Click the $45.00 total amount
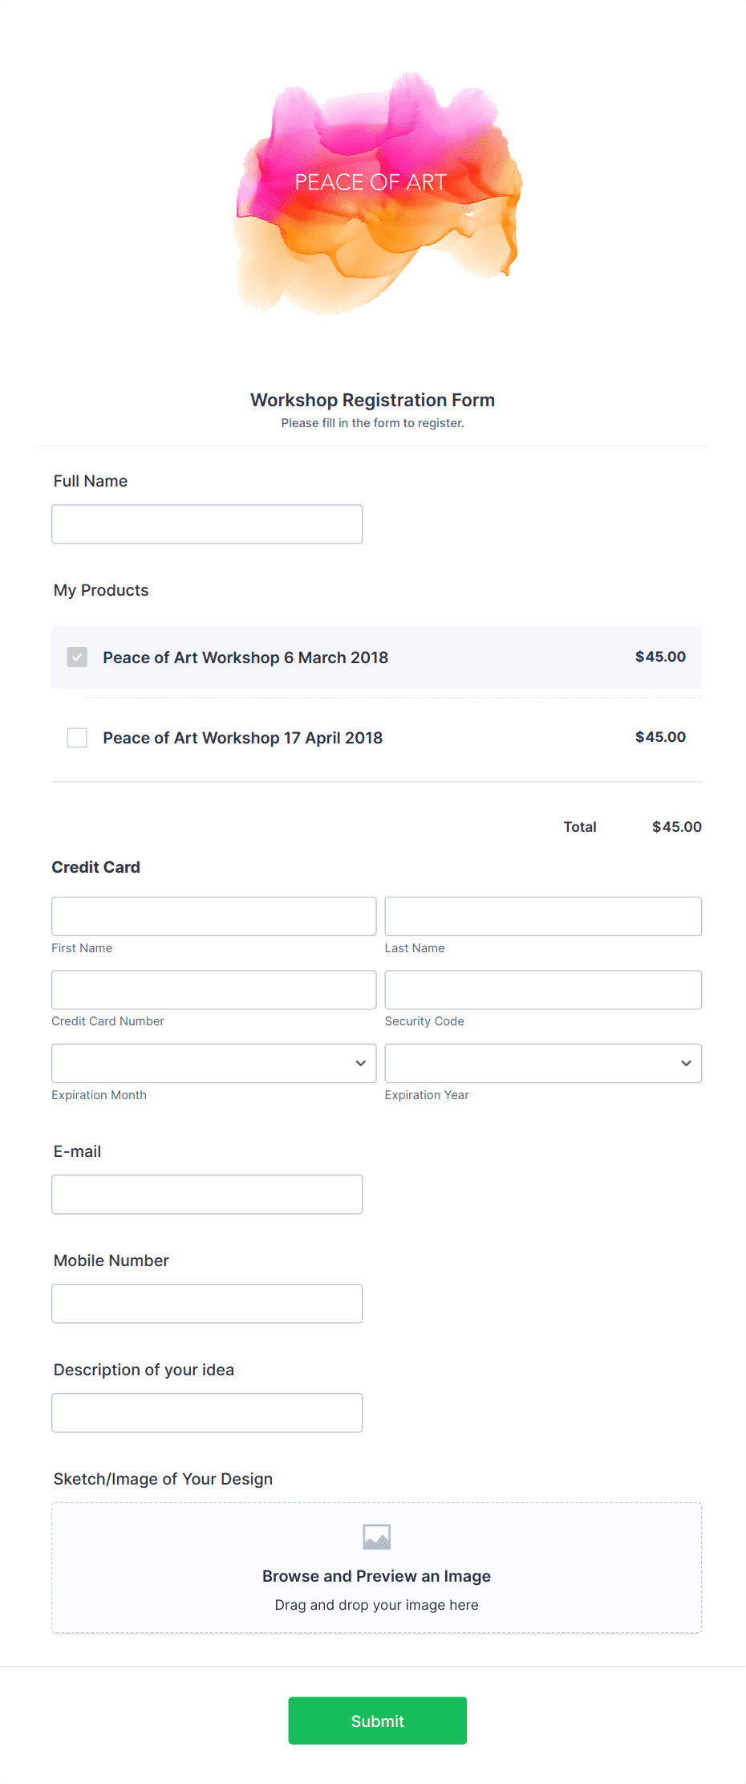Viewport: 746px width, 1784px height. point(676,826)
